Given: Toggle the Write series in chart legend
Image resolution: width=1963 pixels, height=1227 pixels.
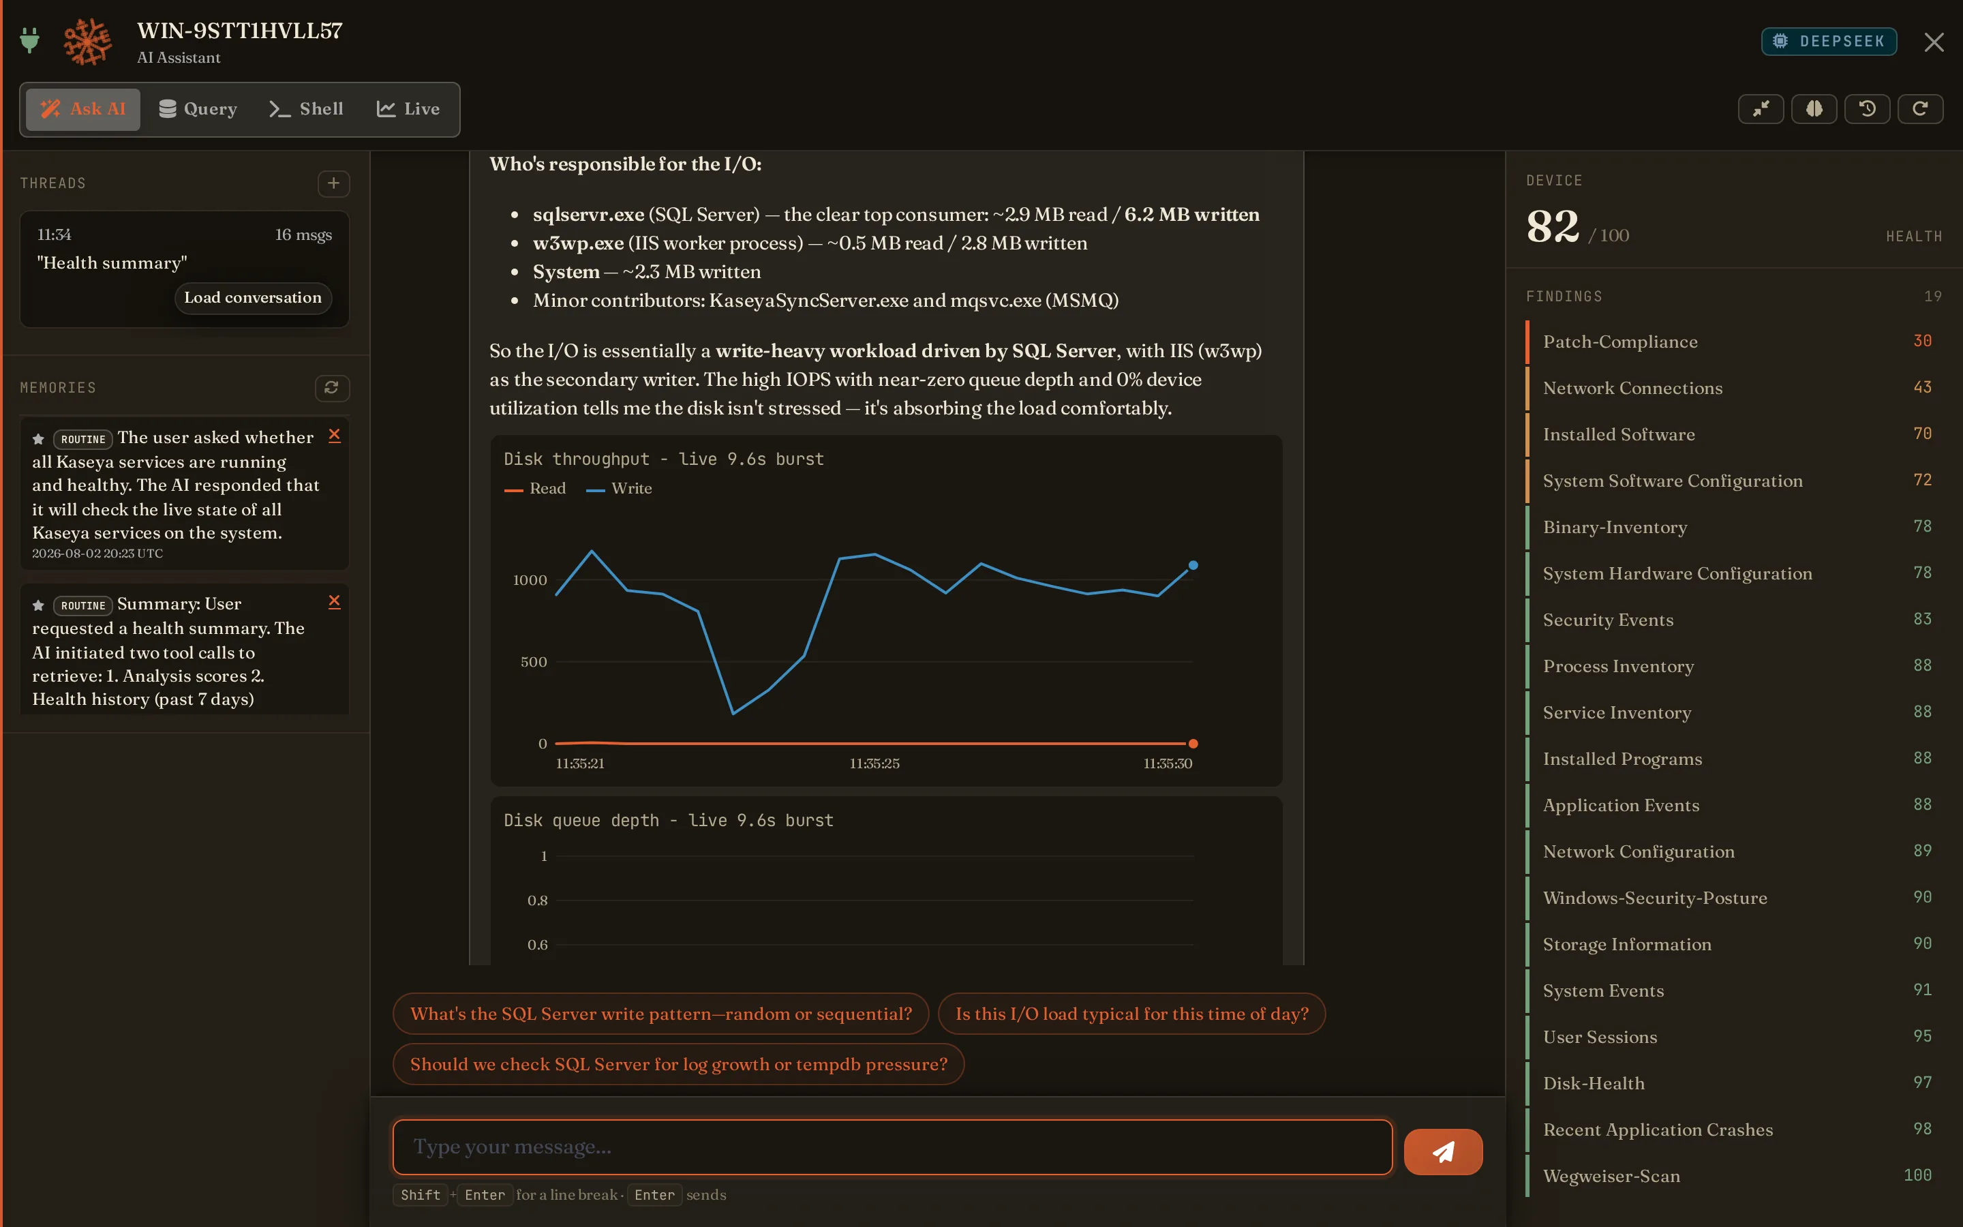Looking at the screenshot, I should pos(620,489).
